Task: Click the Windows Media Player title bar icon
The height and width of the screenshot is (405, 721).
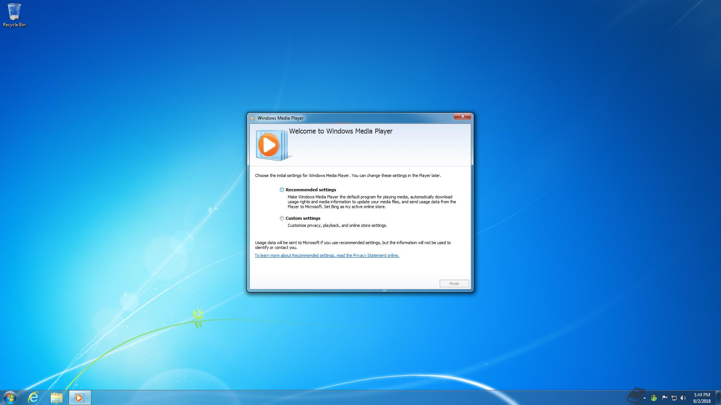Action: coord(252,118)
